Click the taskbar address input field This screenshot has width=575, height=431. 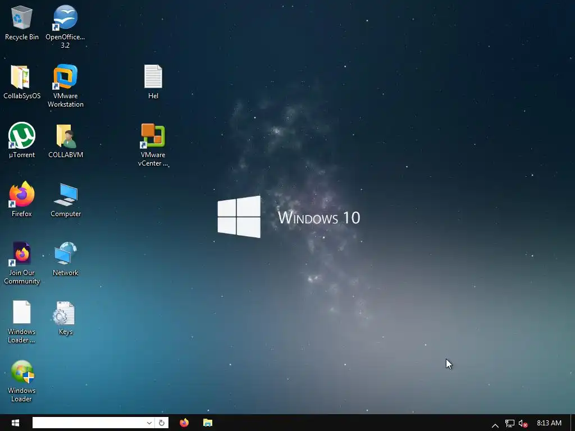pyautogui.click(x=89, y=423)
